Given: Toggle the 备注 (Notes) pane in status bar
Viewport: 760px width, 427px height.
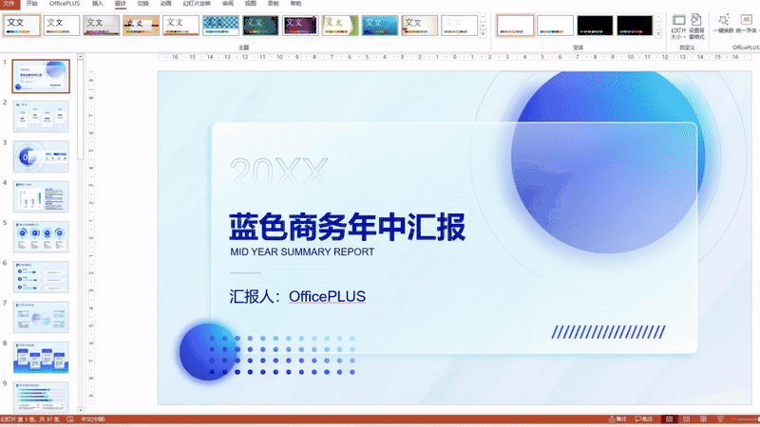Looking at the screenshot, I should [618, 419].
